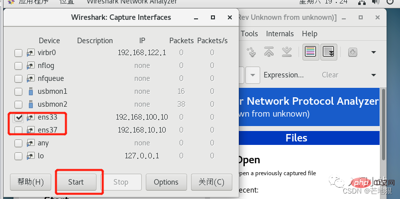Click the top bar clock showing 19:24
The width and height of the screenshot is (400, 199).
pos(323,2)
